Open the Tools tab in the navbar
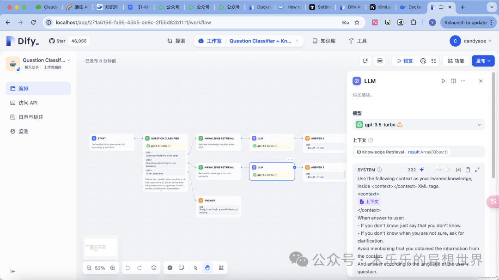The height and width of the screenshot is (280, 499). 358,41
